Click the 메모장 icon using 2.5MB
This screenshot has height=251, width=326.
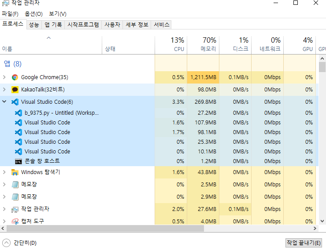pyautogui.click(x=15, y=185)
